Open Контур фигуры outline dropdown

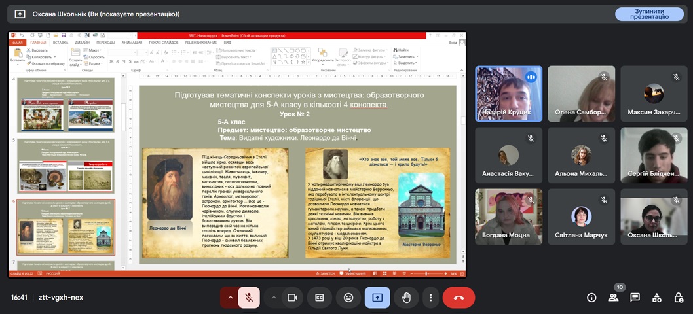pyautogui.click(x=369, y=57)
